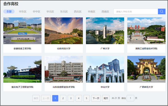Click the 重庆电子工程职业学院 name label
Screen dimensions: 168x106
click(x=22, y=87)
